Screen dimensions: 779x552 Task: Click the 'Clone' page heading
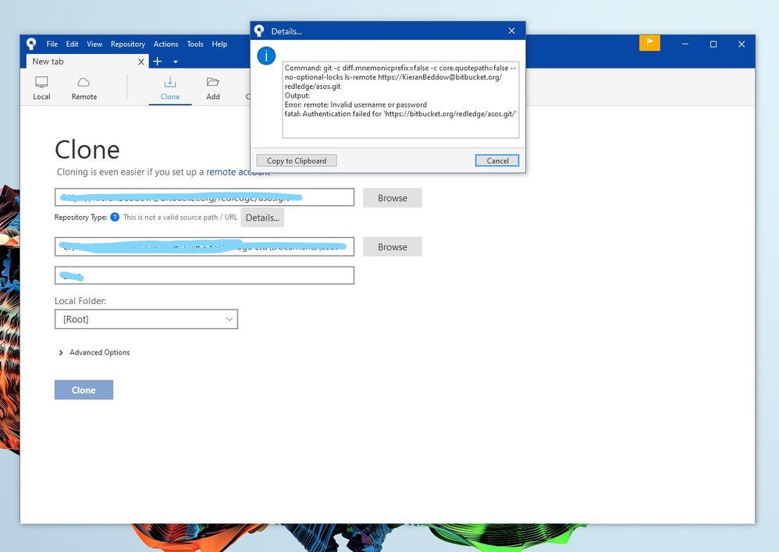coord(87,150)
